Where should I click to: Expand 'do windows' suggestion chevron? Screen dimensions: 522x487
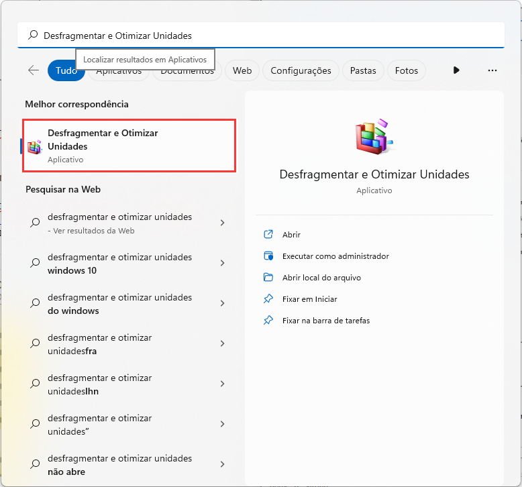(x=222, y=303)
